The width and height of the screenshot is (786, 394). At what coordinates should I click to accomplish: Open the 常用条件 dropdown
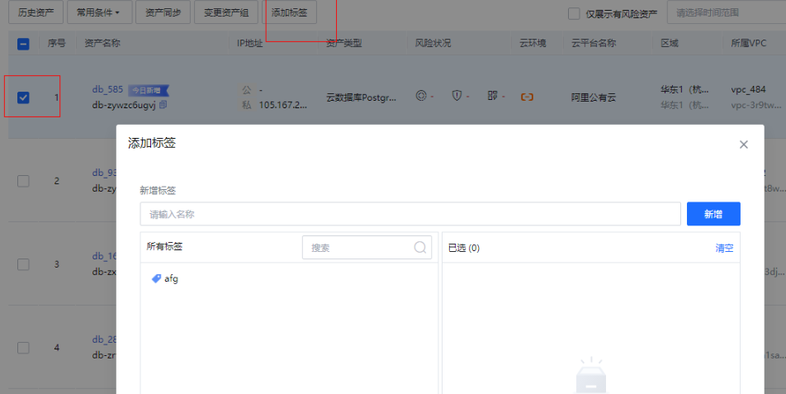[98, 12]
